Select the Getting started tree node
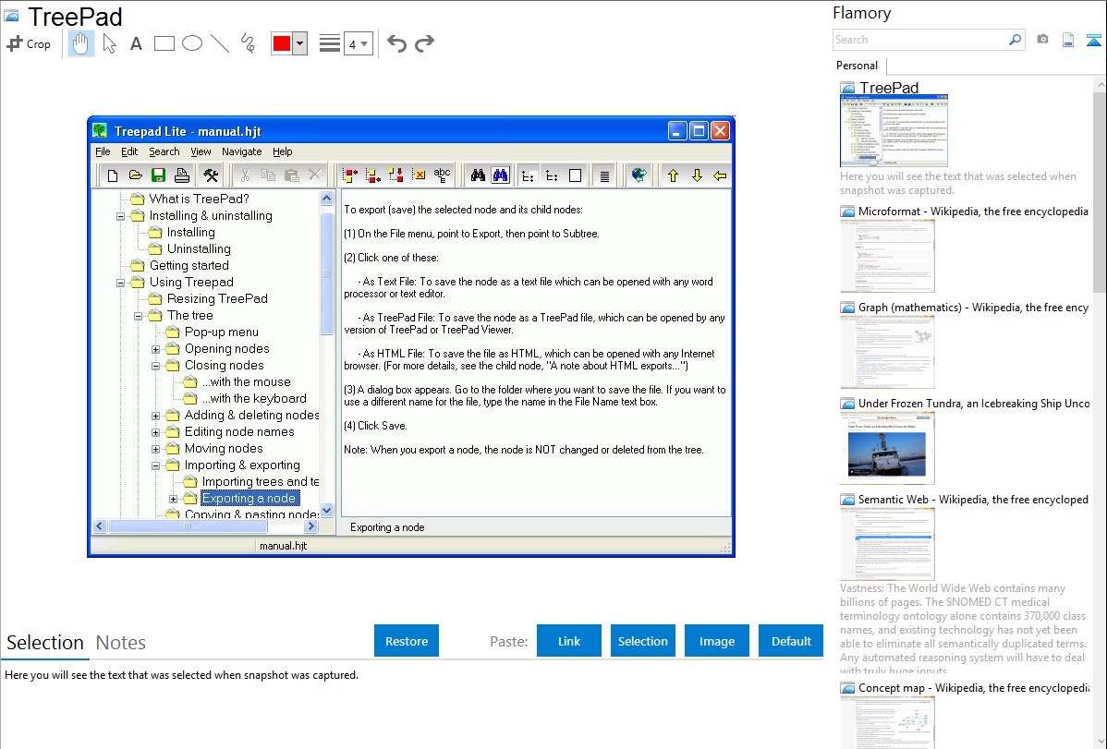 [x=189, y=265]
